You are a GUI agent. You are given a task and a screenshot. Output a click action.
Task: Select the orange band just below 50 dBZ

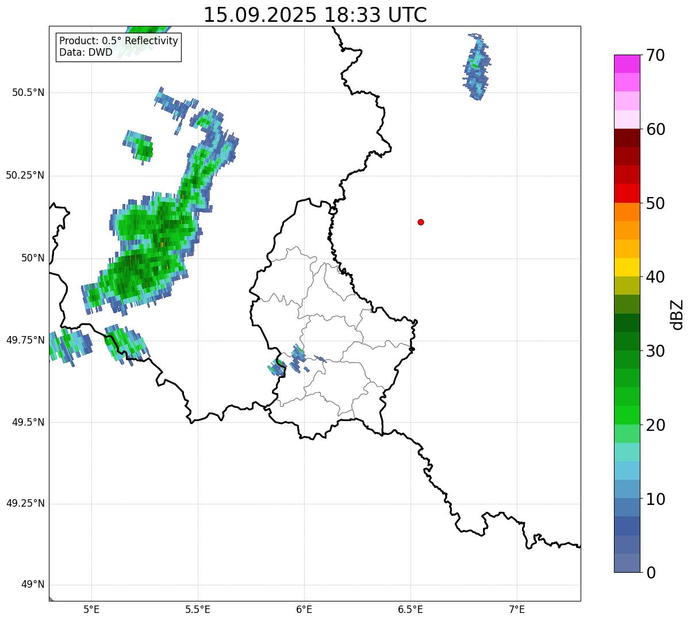[x=627, y=212]
